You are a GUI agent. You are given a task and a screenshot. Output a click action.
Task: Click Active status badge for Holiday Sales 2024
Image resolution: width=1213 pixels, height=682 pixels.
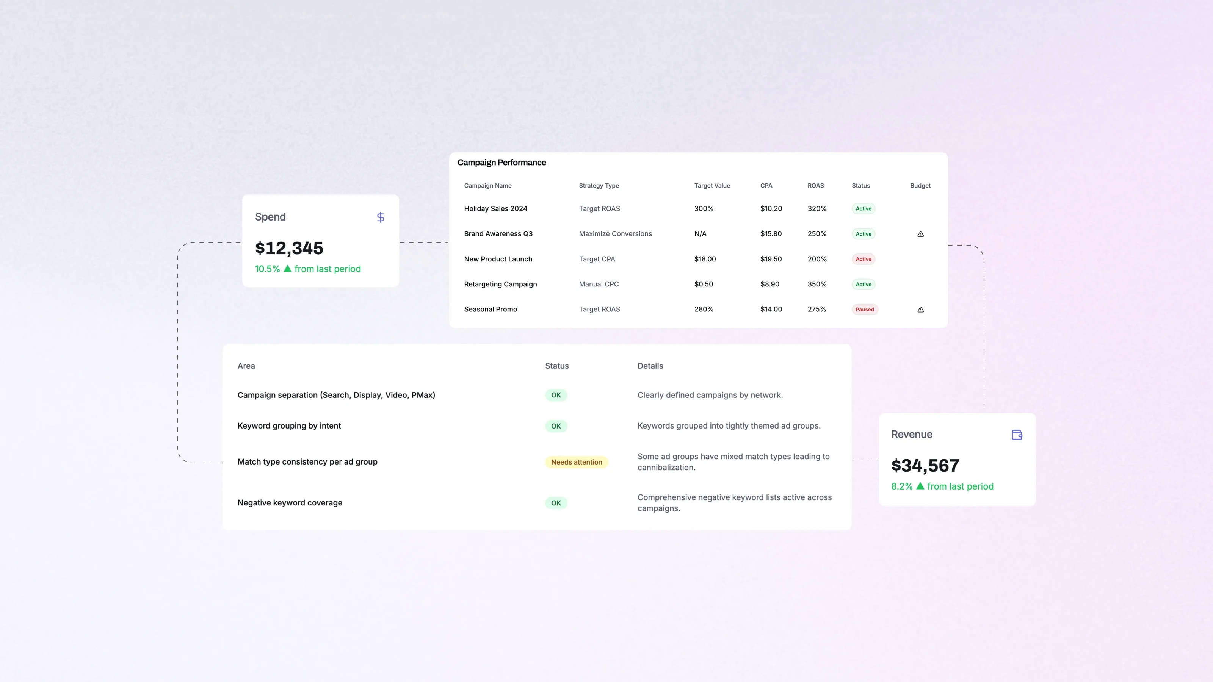point(863,208)
